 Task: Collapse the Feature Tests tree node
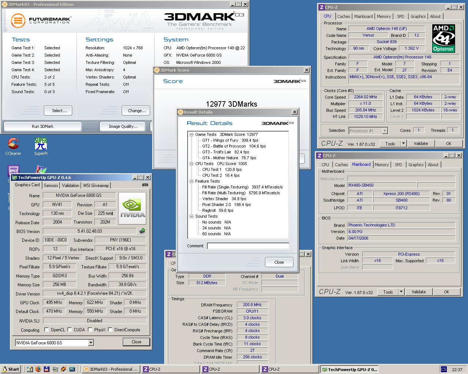[x=191, y=181]
